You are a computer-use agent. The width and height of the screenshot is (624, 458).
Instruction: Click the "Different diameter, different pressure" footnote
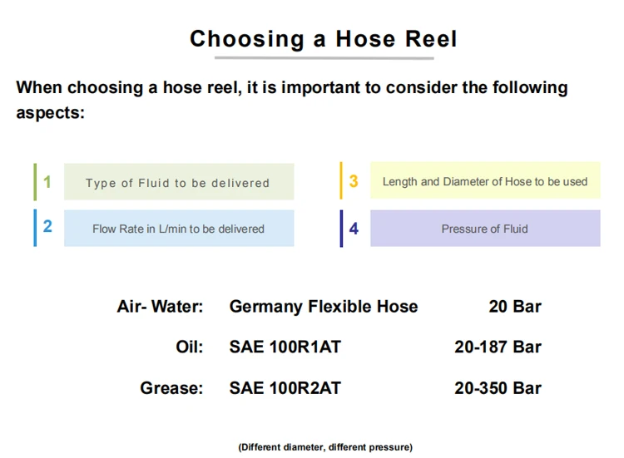point(324,447)
